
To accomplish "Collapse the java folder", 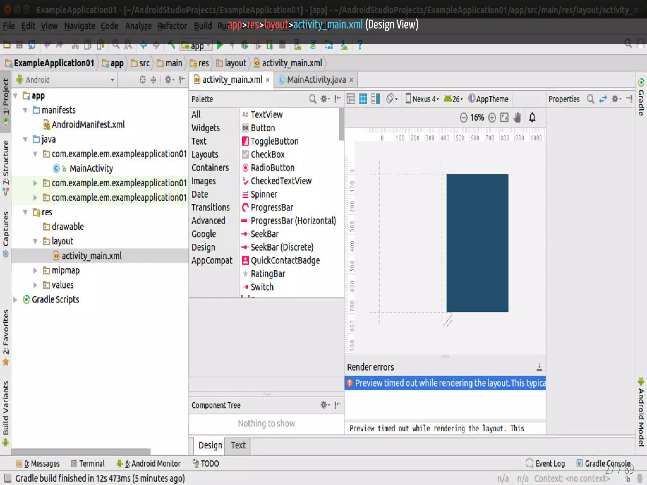I will 25,139.
